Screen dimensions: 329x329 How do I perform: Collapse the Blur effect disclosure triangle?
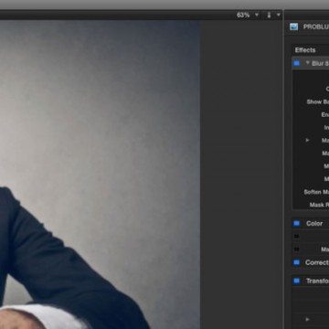(307, 63)
